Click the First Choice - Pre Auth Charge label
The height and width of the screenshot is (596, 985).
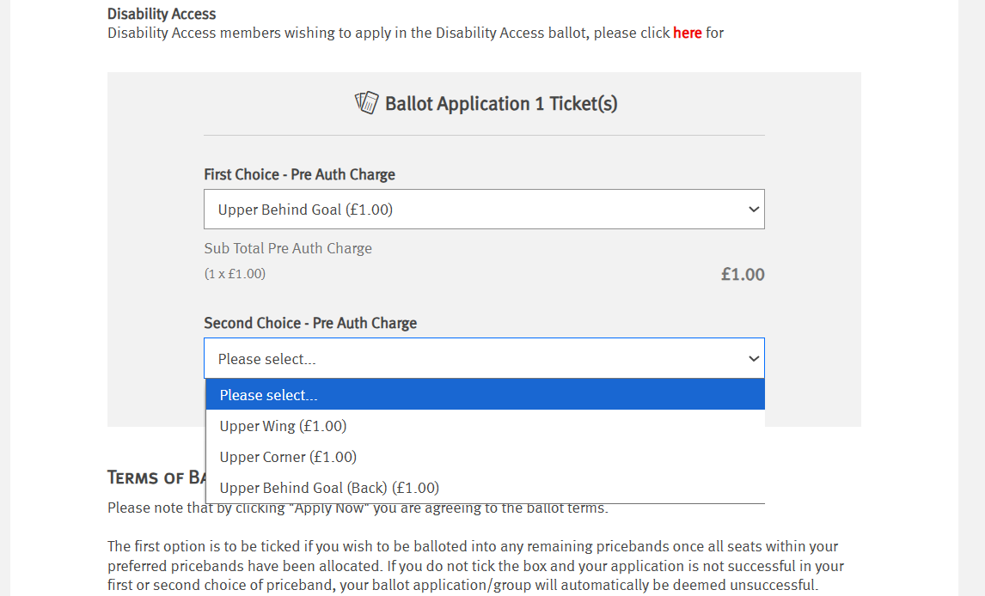(299, 174)
